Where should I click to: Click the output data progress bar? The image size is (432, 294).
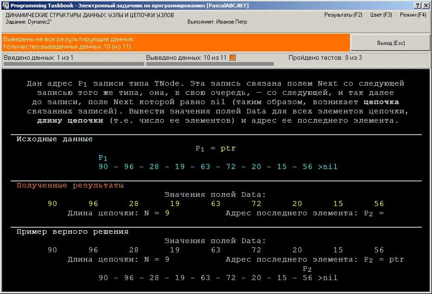(210, 64)
